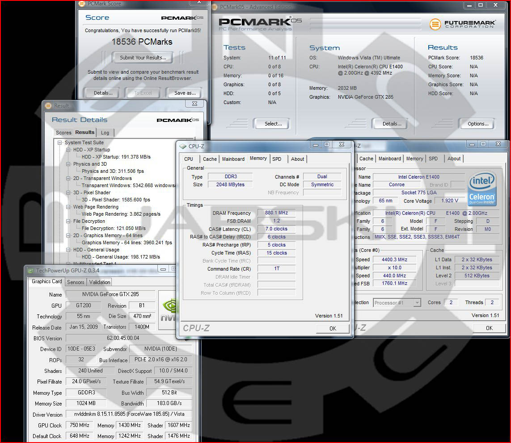Collapse 2D - Transparent Windows node
Viewport: 511px width, 443px height.
click(68, 178)
